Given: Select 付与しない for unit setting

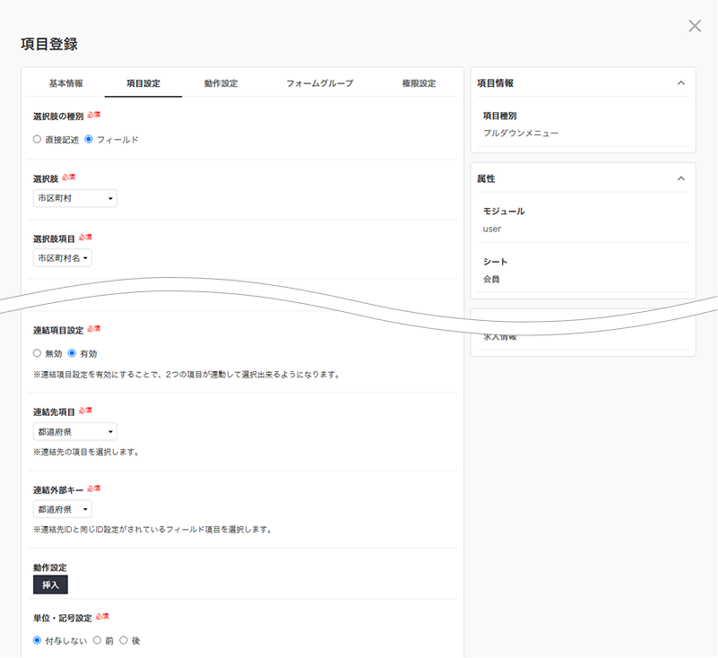Looking at the screenshot, I should [x=38, y=641].
